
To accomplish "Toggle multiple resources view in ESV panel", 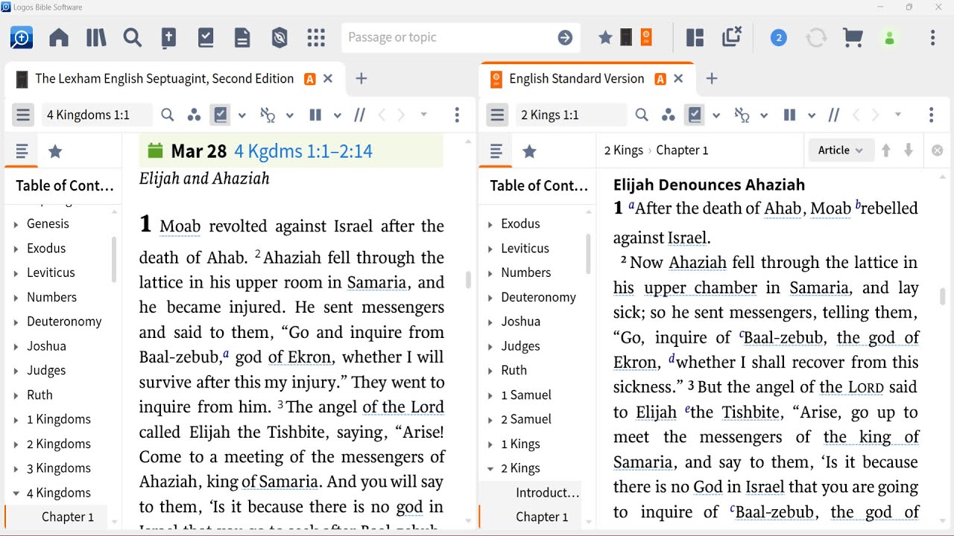I will tap(789, 115).
